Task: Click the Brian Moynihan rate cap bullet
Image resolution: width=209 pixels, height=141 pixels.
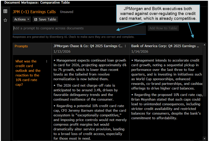Action: click(167, 106)
